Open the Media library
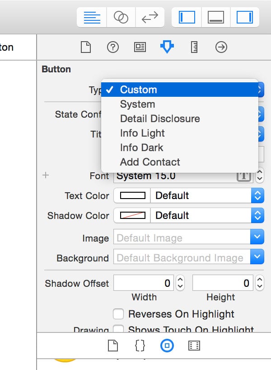 194,346
